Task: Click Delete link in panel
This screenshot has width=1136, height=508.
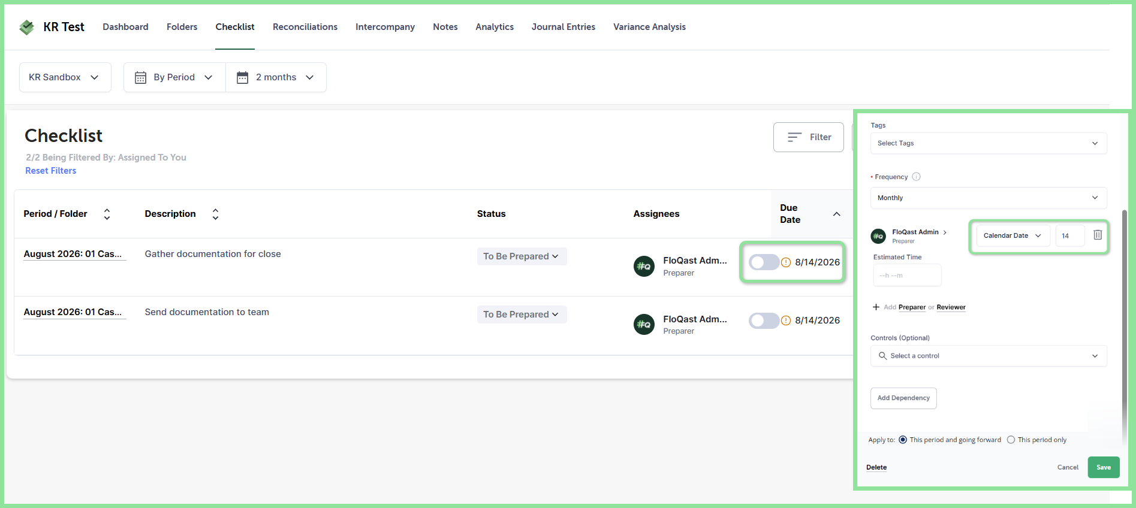Action: pyautogui.click(x=876, y=467)
